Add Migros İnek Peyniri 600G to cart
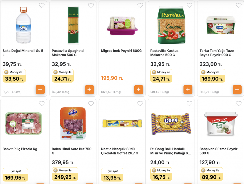244x184 pixels. point(139,90)
